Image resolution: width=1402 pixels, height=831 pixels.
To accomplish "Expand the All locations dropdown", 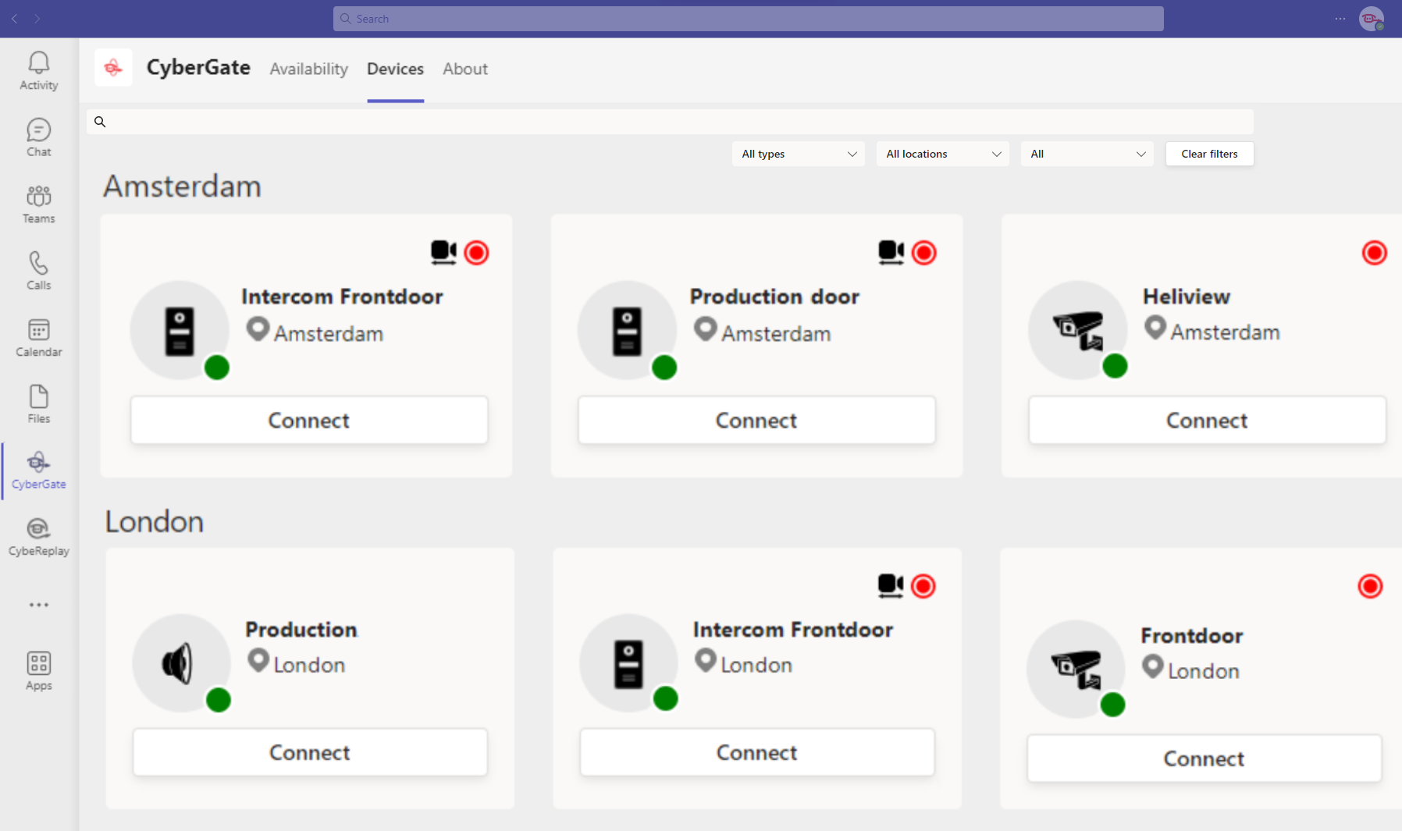I will [943, 154].
